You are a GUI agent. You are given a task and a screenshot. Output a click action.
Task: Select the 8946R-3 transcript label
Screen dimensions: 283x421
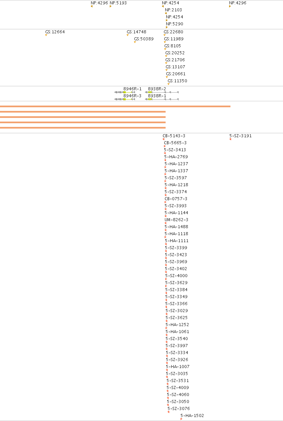[132, 96]
